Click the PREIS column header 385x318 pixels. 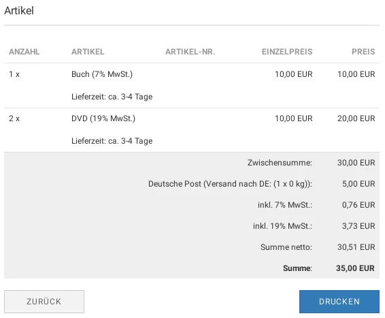pos(363,52)
